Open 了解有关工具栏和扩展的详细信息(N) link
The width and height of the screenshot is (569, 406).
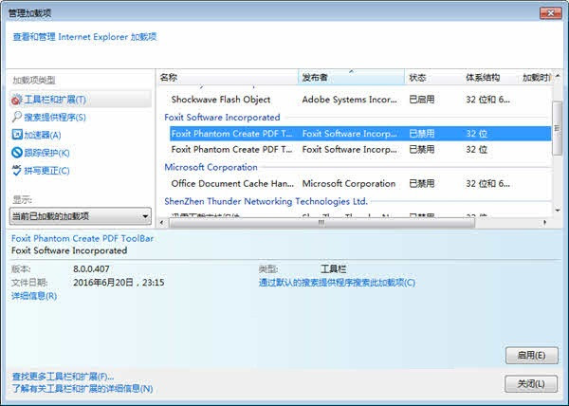[83, 389]
